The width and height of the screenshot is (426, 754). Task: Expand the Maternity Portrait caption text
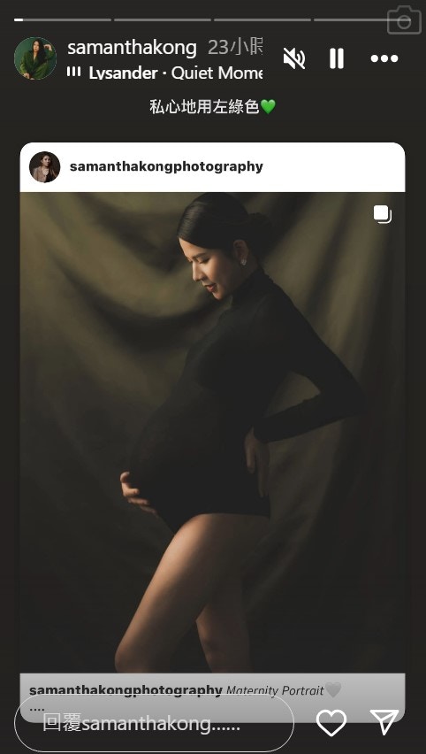click(x=275, y=691)
